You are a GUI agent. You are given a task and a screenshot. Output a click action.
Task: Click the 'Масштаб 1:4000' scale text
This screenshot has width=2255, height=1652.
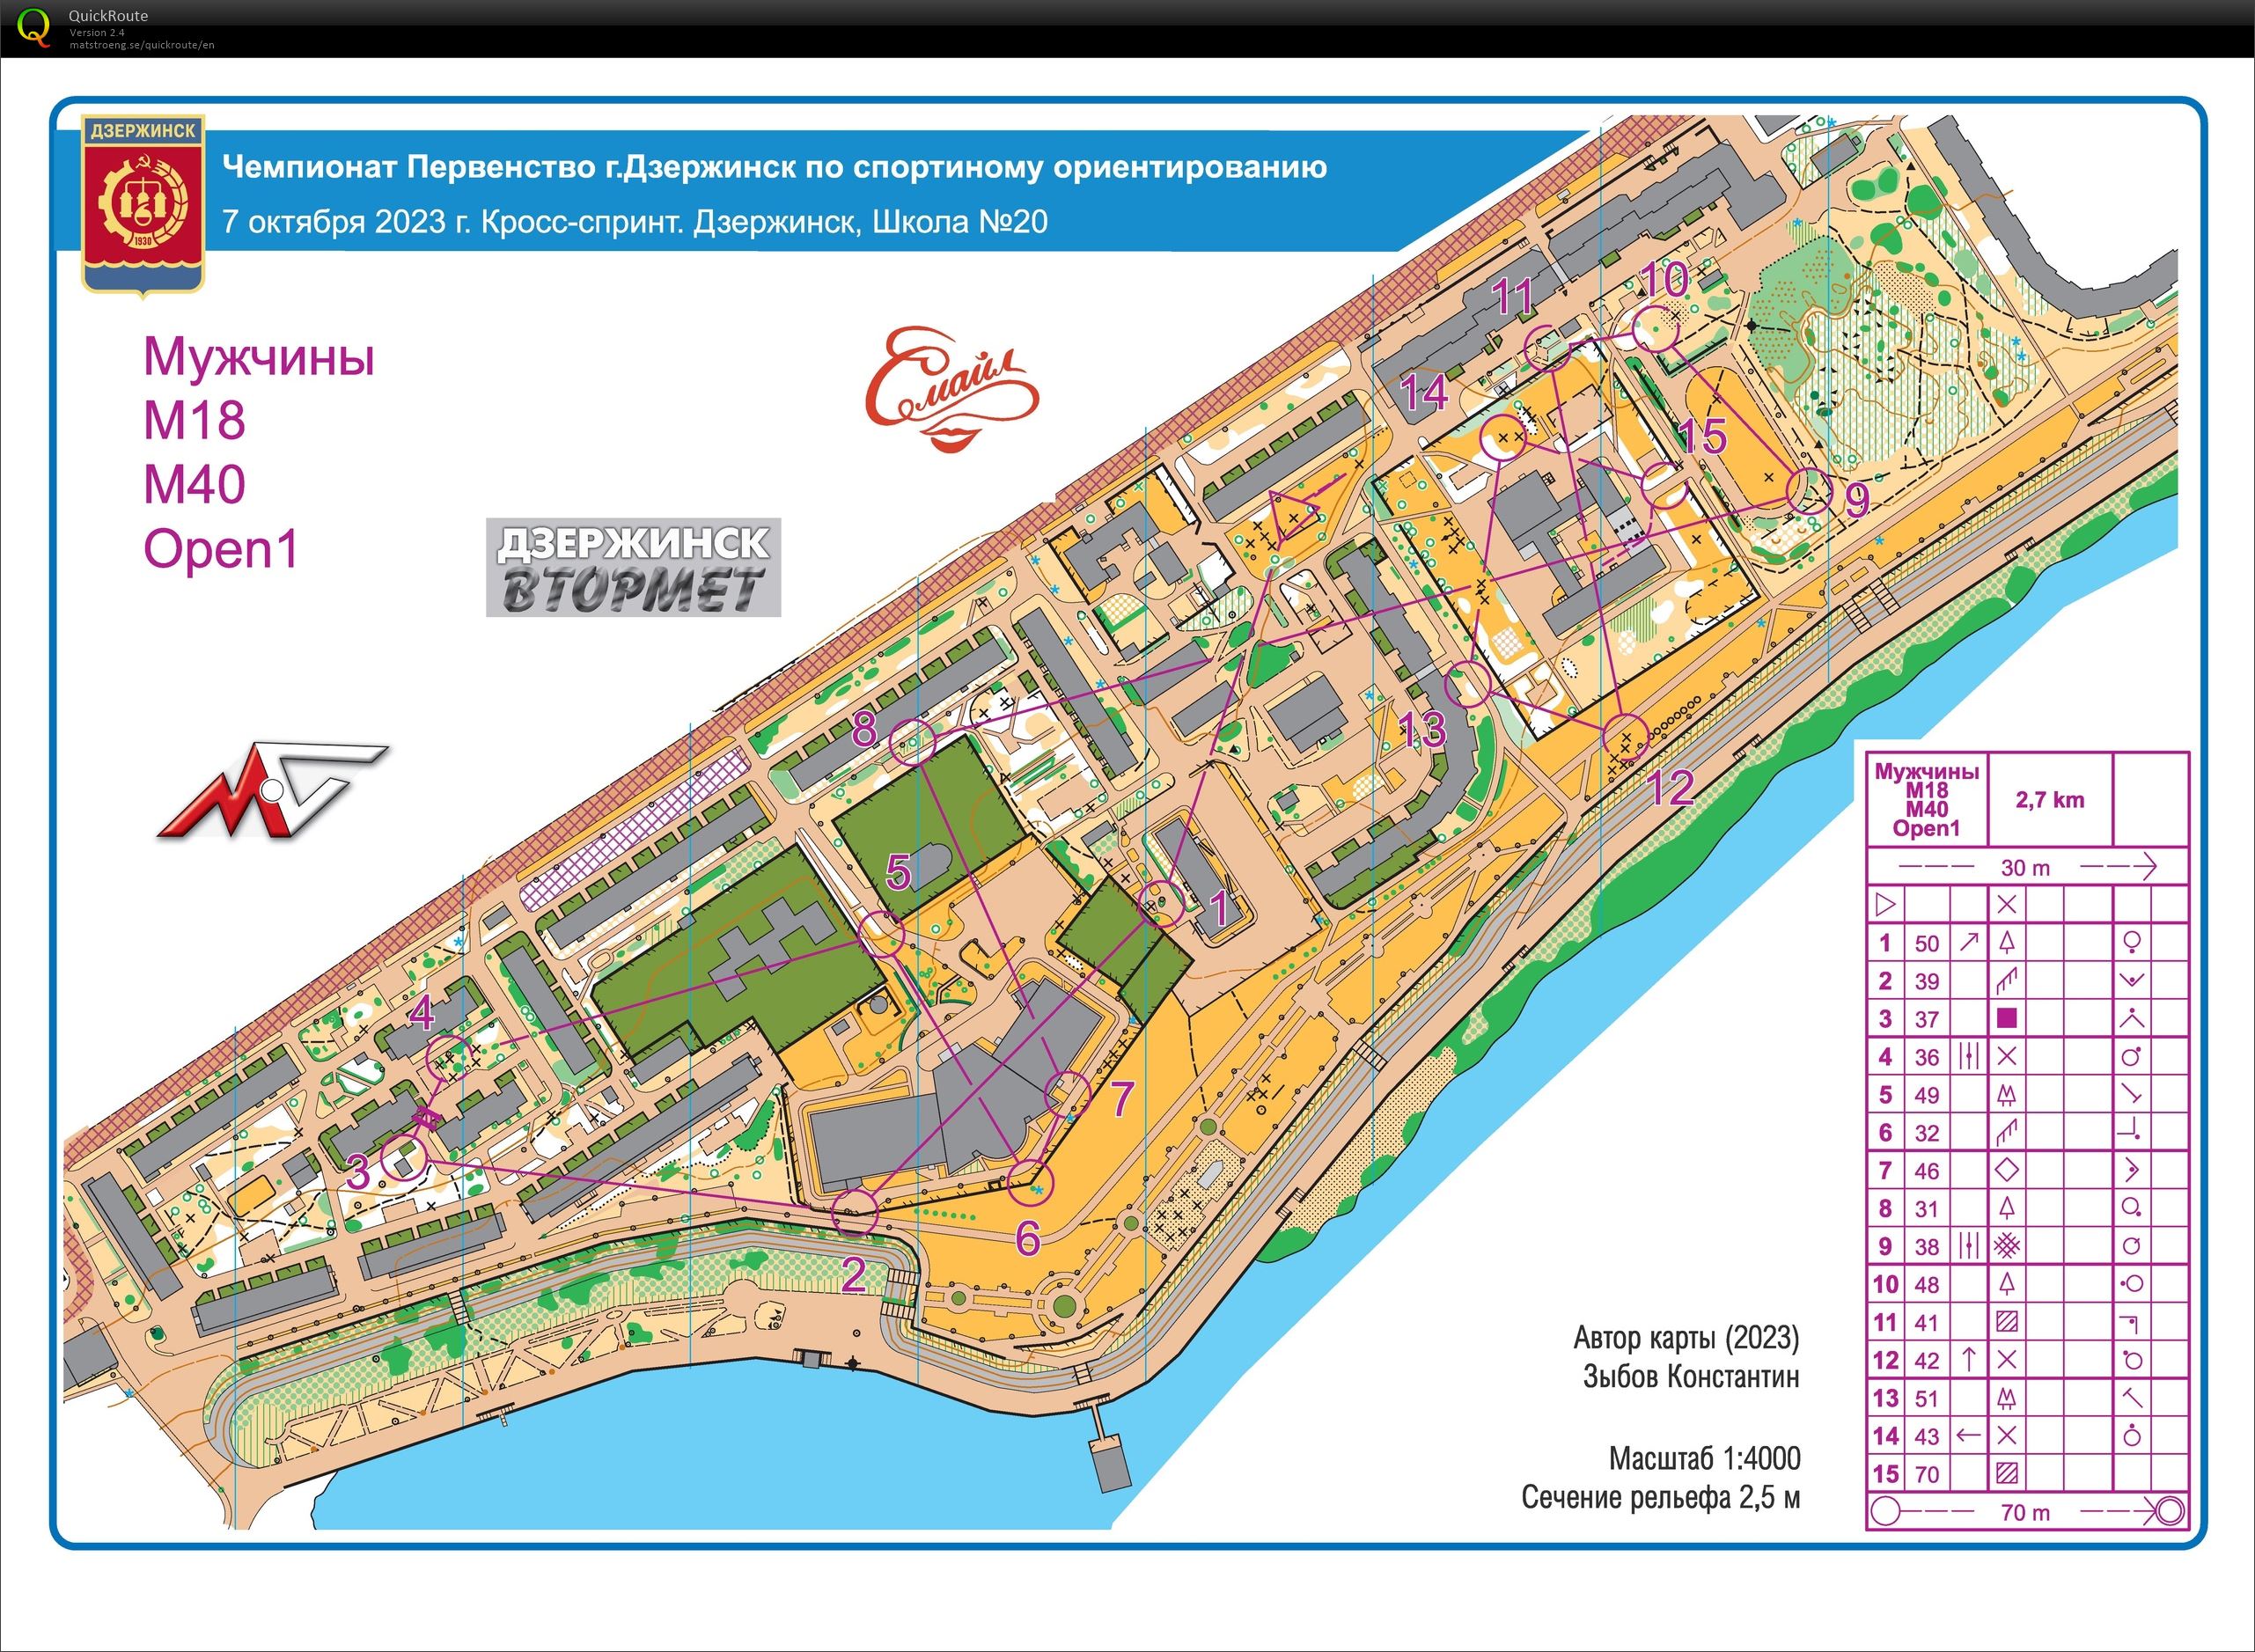(1705, 1459)
